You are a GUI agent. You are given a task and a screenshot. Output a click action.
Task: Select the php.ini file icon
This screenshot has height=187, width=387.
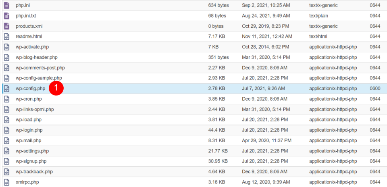7,5
